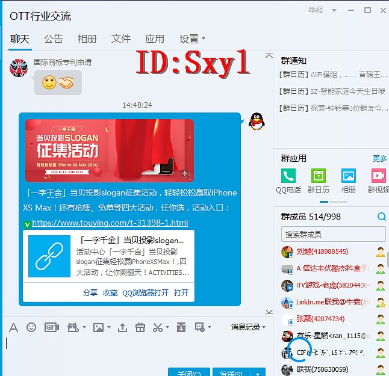Click the group apps page indicator dots
Viewport: 389px width, 376px height.
click(x=334, y=202)
